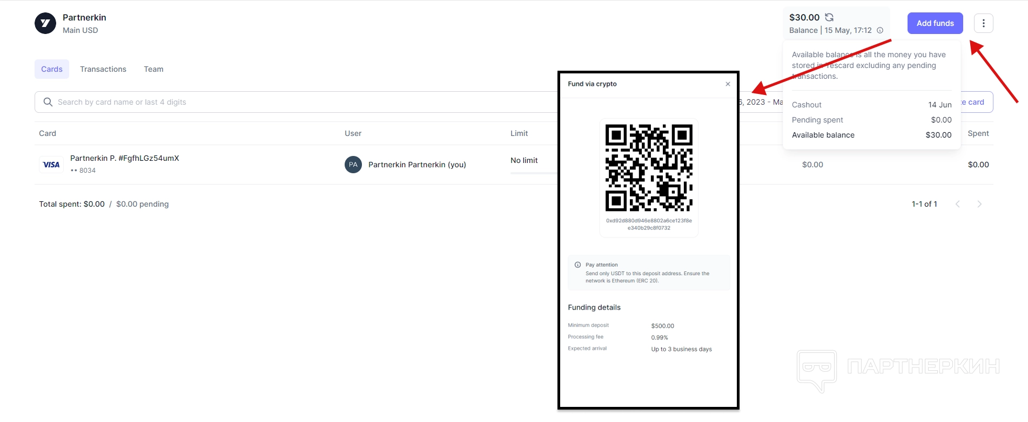
Task: Click the Partnerkin company logo icon
Action: pos(45,24)
